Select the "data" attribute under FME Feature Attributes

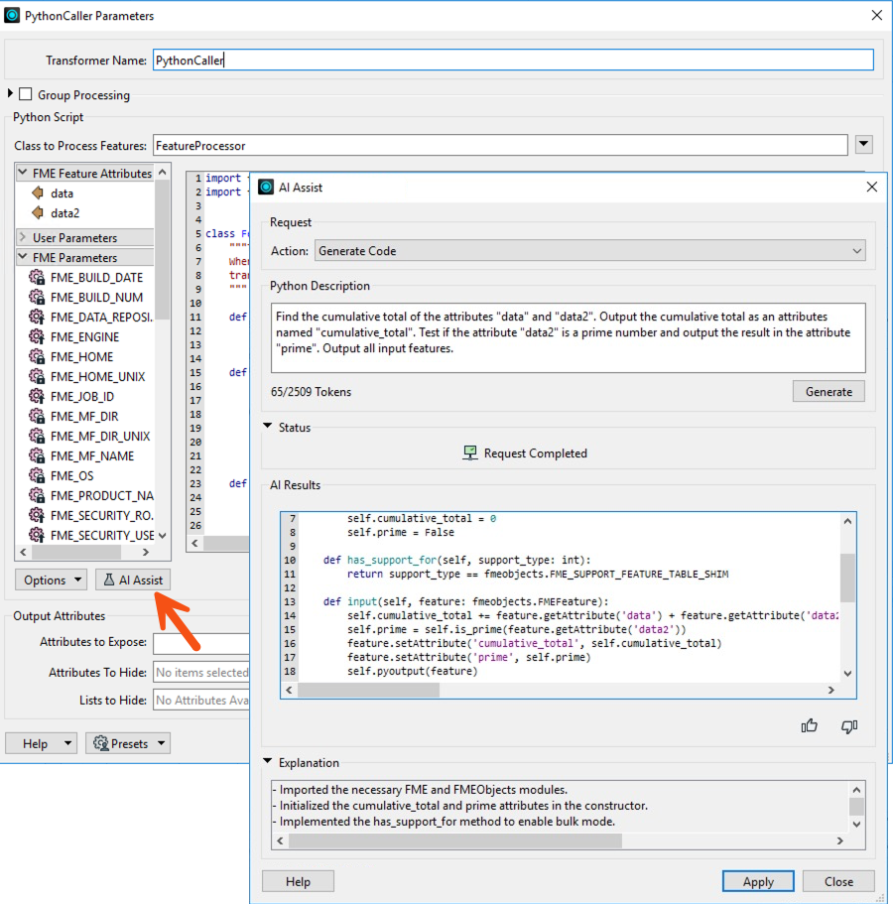point(60,193)
